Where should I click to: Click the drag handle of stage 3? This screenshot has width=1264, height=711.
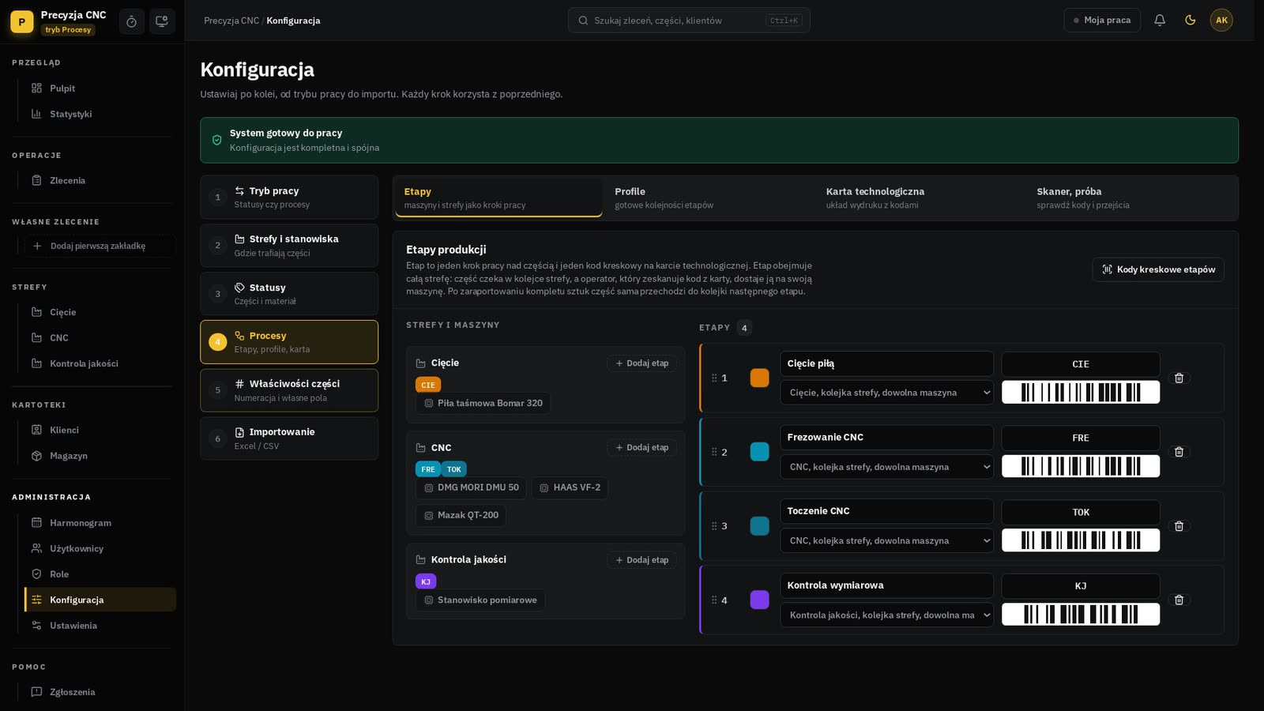coord(714,526)
